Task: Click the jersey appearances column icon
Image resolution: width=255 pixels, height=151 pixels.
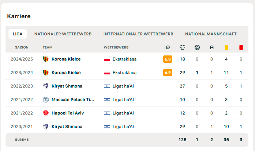Action: 183,47
